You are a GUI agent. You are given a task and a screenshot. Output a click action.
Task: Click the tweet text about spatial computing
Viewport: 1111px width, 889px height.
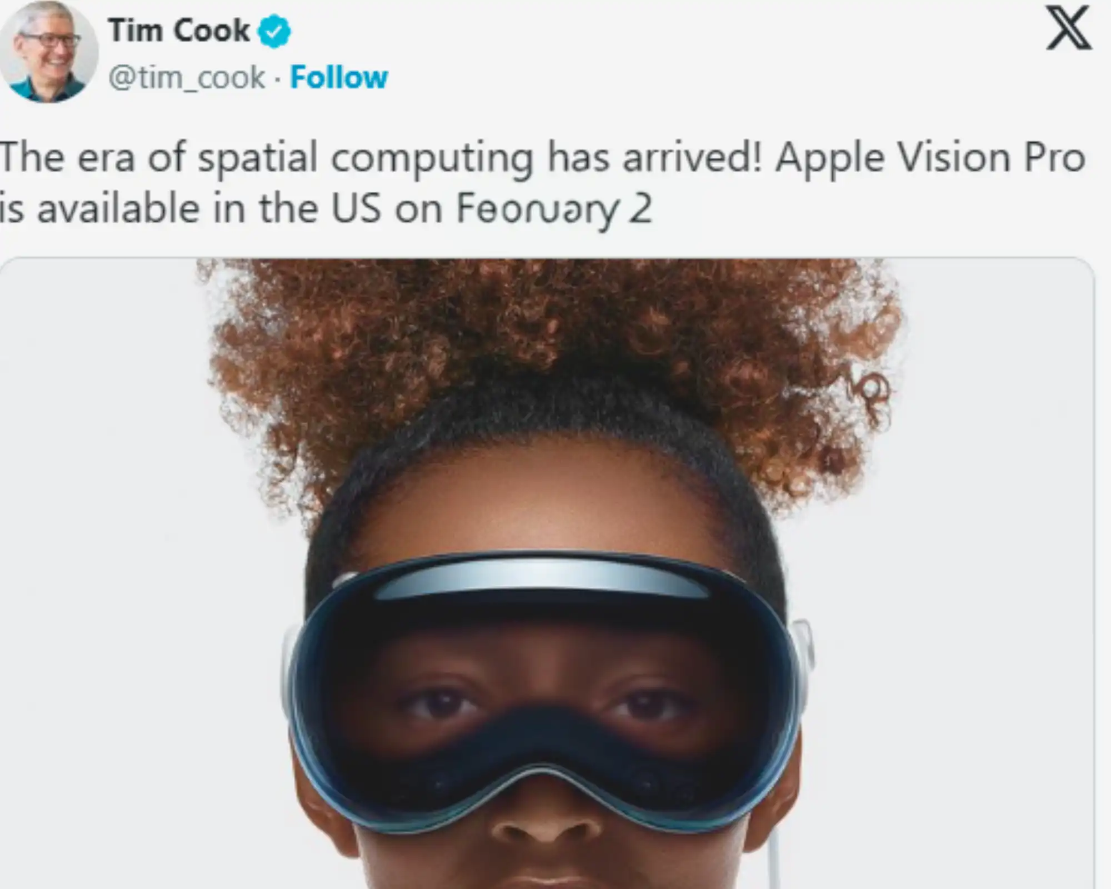542,183
